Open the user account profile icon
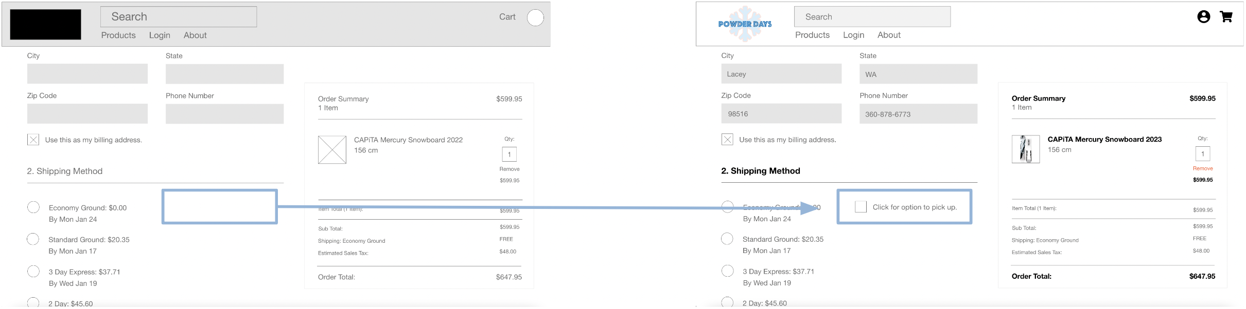The image size is (1246, 309). click(x=1203, y=17)
